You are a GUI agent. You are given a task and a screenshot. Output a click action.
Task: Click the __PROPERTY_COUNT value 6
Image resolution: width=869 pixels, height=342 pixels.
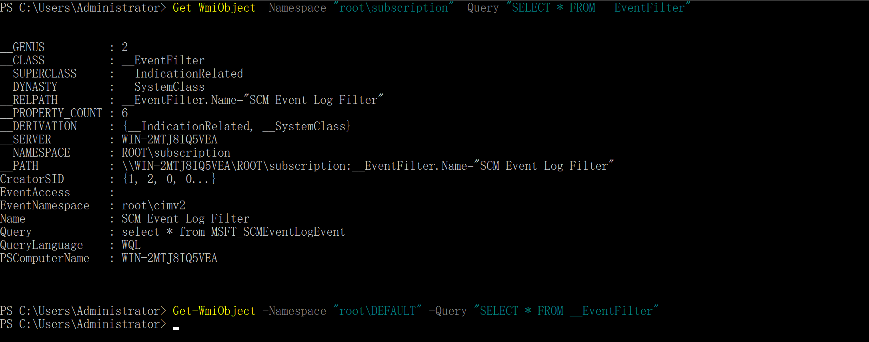click(x=125, y=113)
